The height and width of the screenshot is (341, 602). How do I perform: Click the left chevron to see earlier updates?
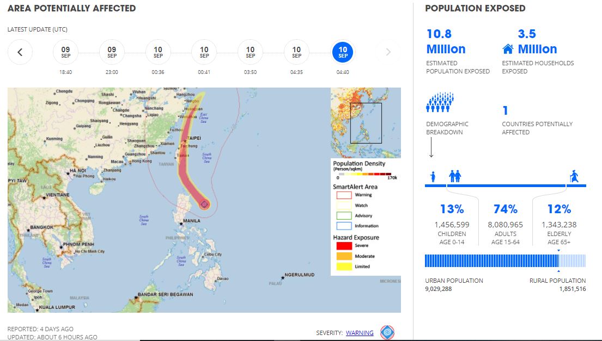click(x=20, y=51)
